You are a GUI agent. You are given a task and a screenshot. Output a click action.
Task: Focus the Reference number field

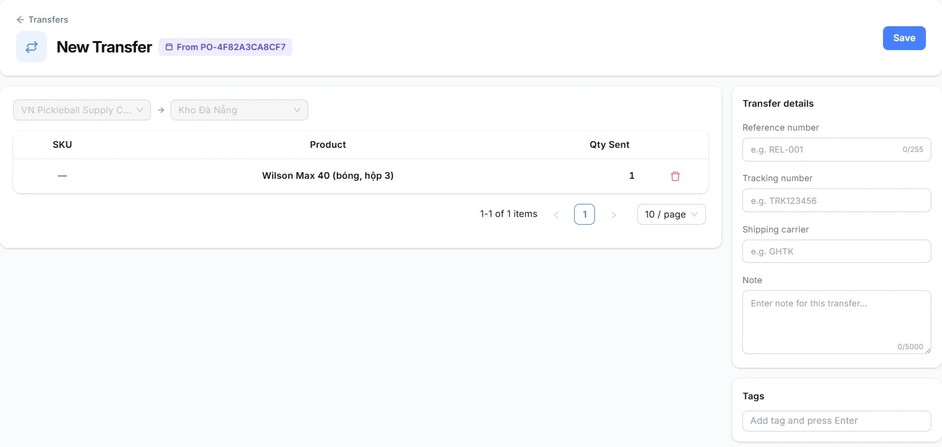[836, 150]
